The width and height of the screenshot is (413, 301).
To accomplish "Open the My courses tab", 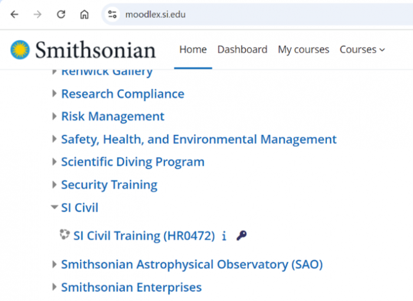I will point(303,49).
